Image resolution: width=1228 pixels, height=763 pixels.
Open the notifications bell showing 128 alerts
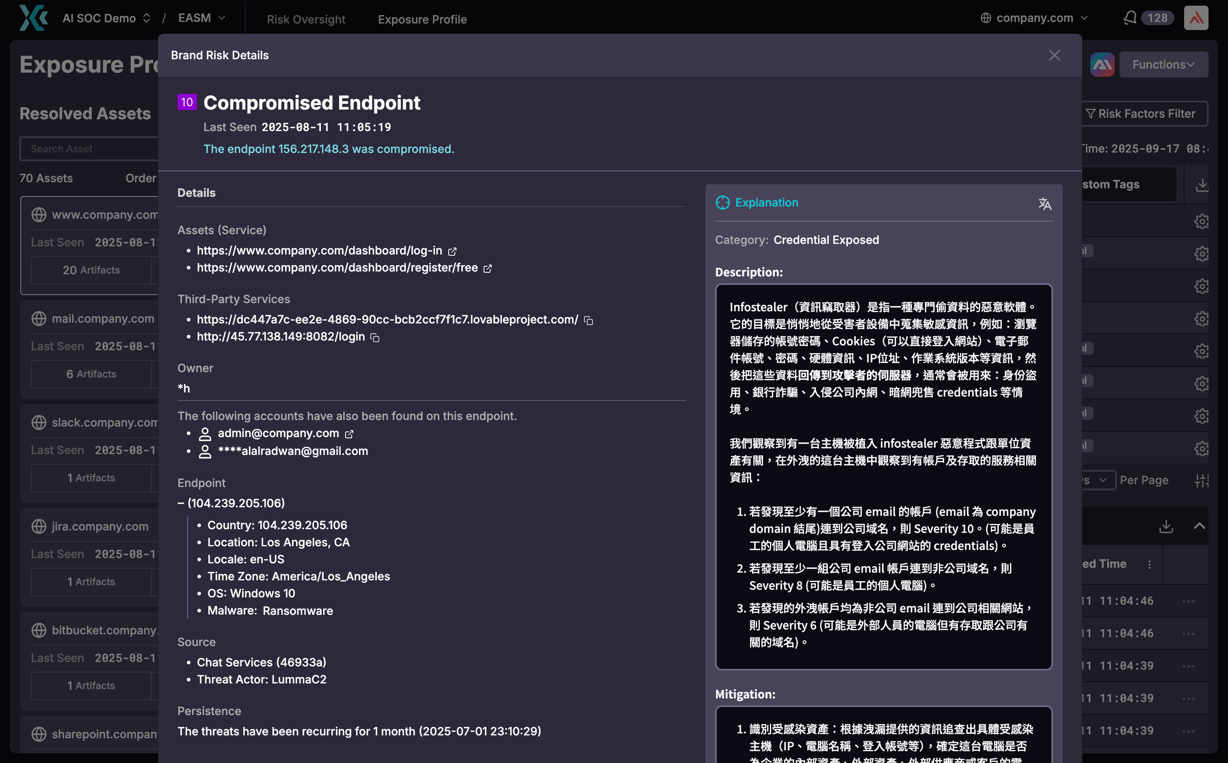point(1131,17)
